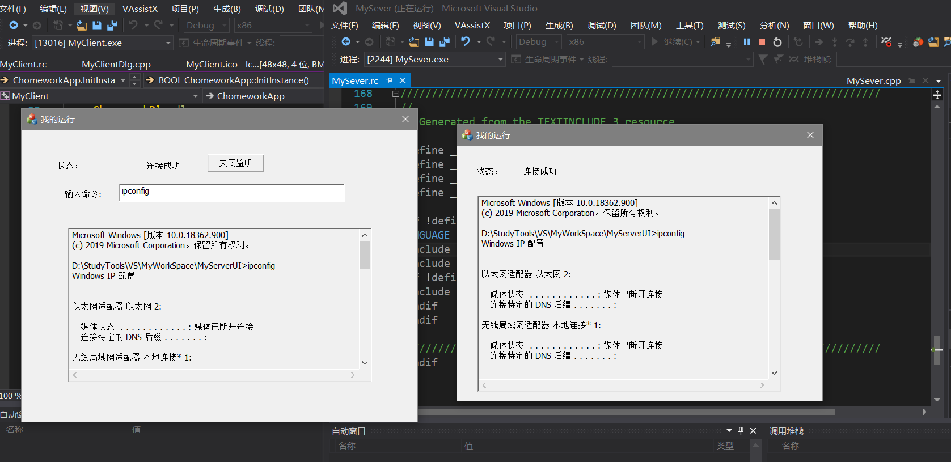Pin the MySever.rc tab
The width and height of the screenshot is (951, 462).
(390, 80)
